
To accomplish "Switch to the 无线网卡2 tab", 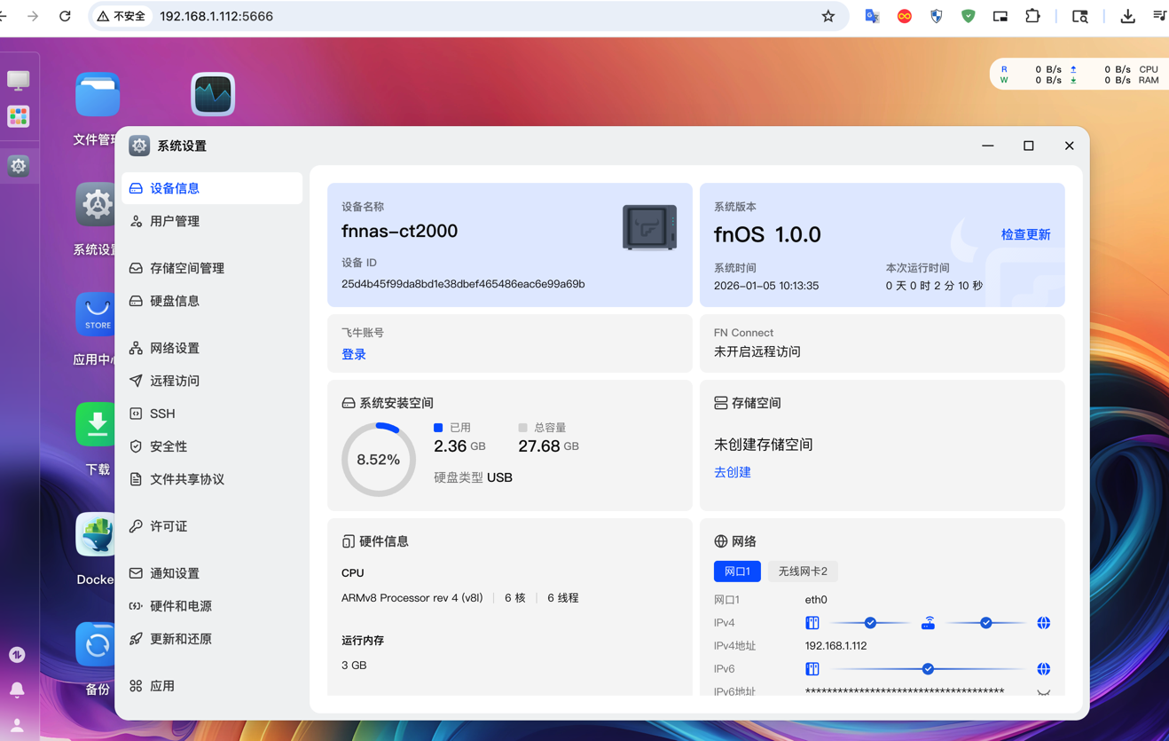I will (802, 572).
